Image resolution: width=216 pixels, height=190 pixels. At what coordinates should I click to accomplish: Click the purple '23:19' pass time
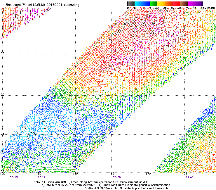(42, 177)
